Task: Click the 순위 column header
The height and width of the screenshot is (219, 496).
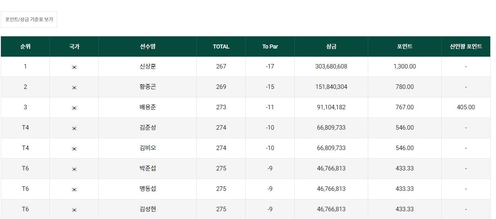Action: click(25, 46)
